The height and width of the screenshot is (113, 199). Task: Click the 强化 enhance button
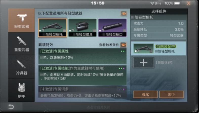coord(145,94)
